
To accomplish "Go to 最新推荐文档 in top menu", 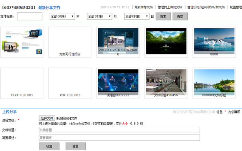I will pos(144,7).
